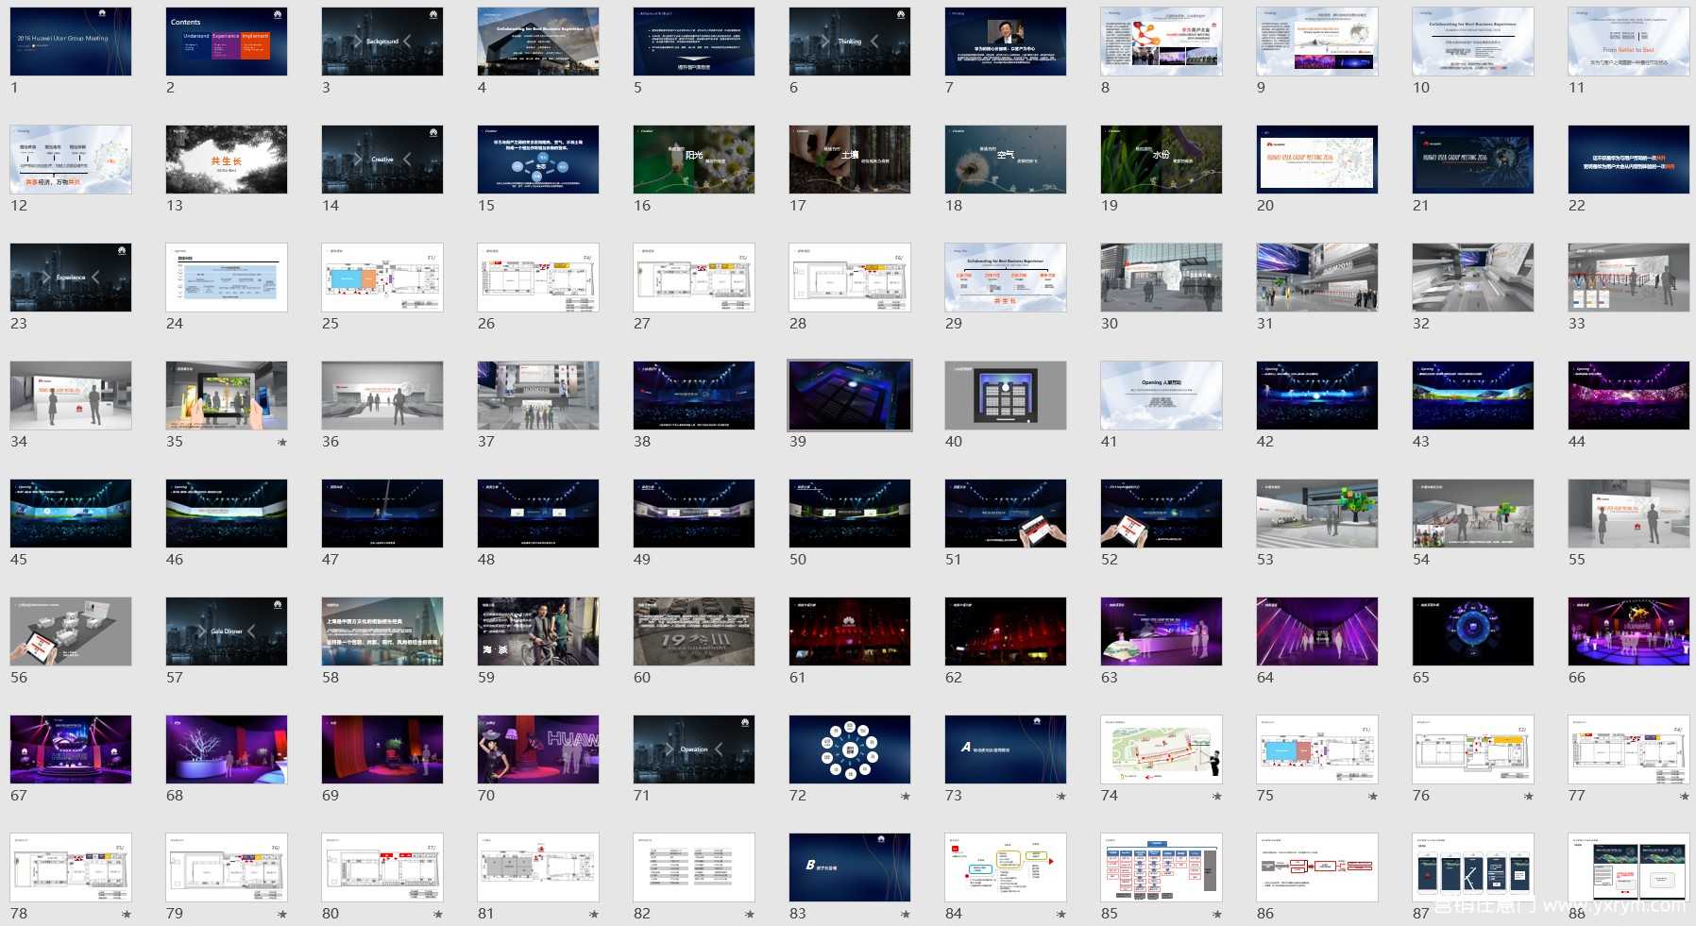Select slide 25 floor plan thumbnail
The width and height of the screenshot is (1696, 926).
point(382,278)
